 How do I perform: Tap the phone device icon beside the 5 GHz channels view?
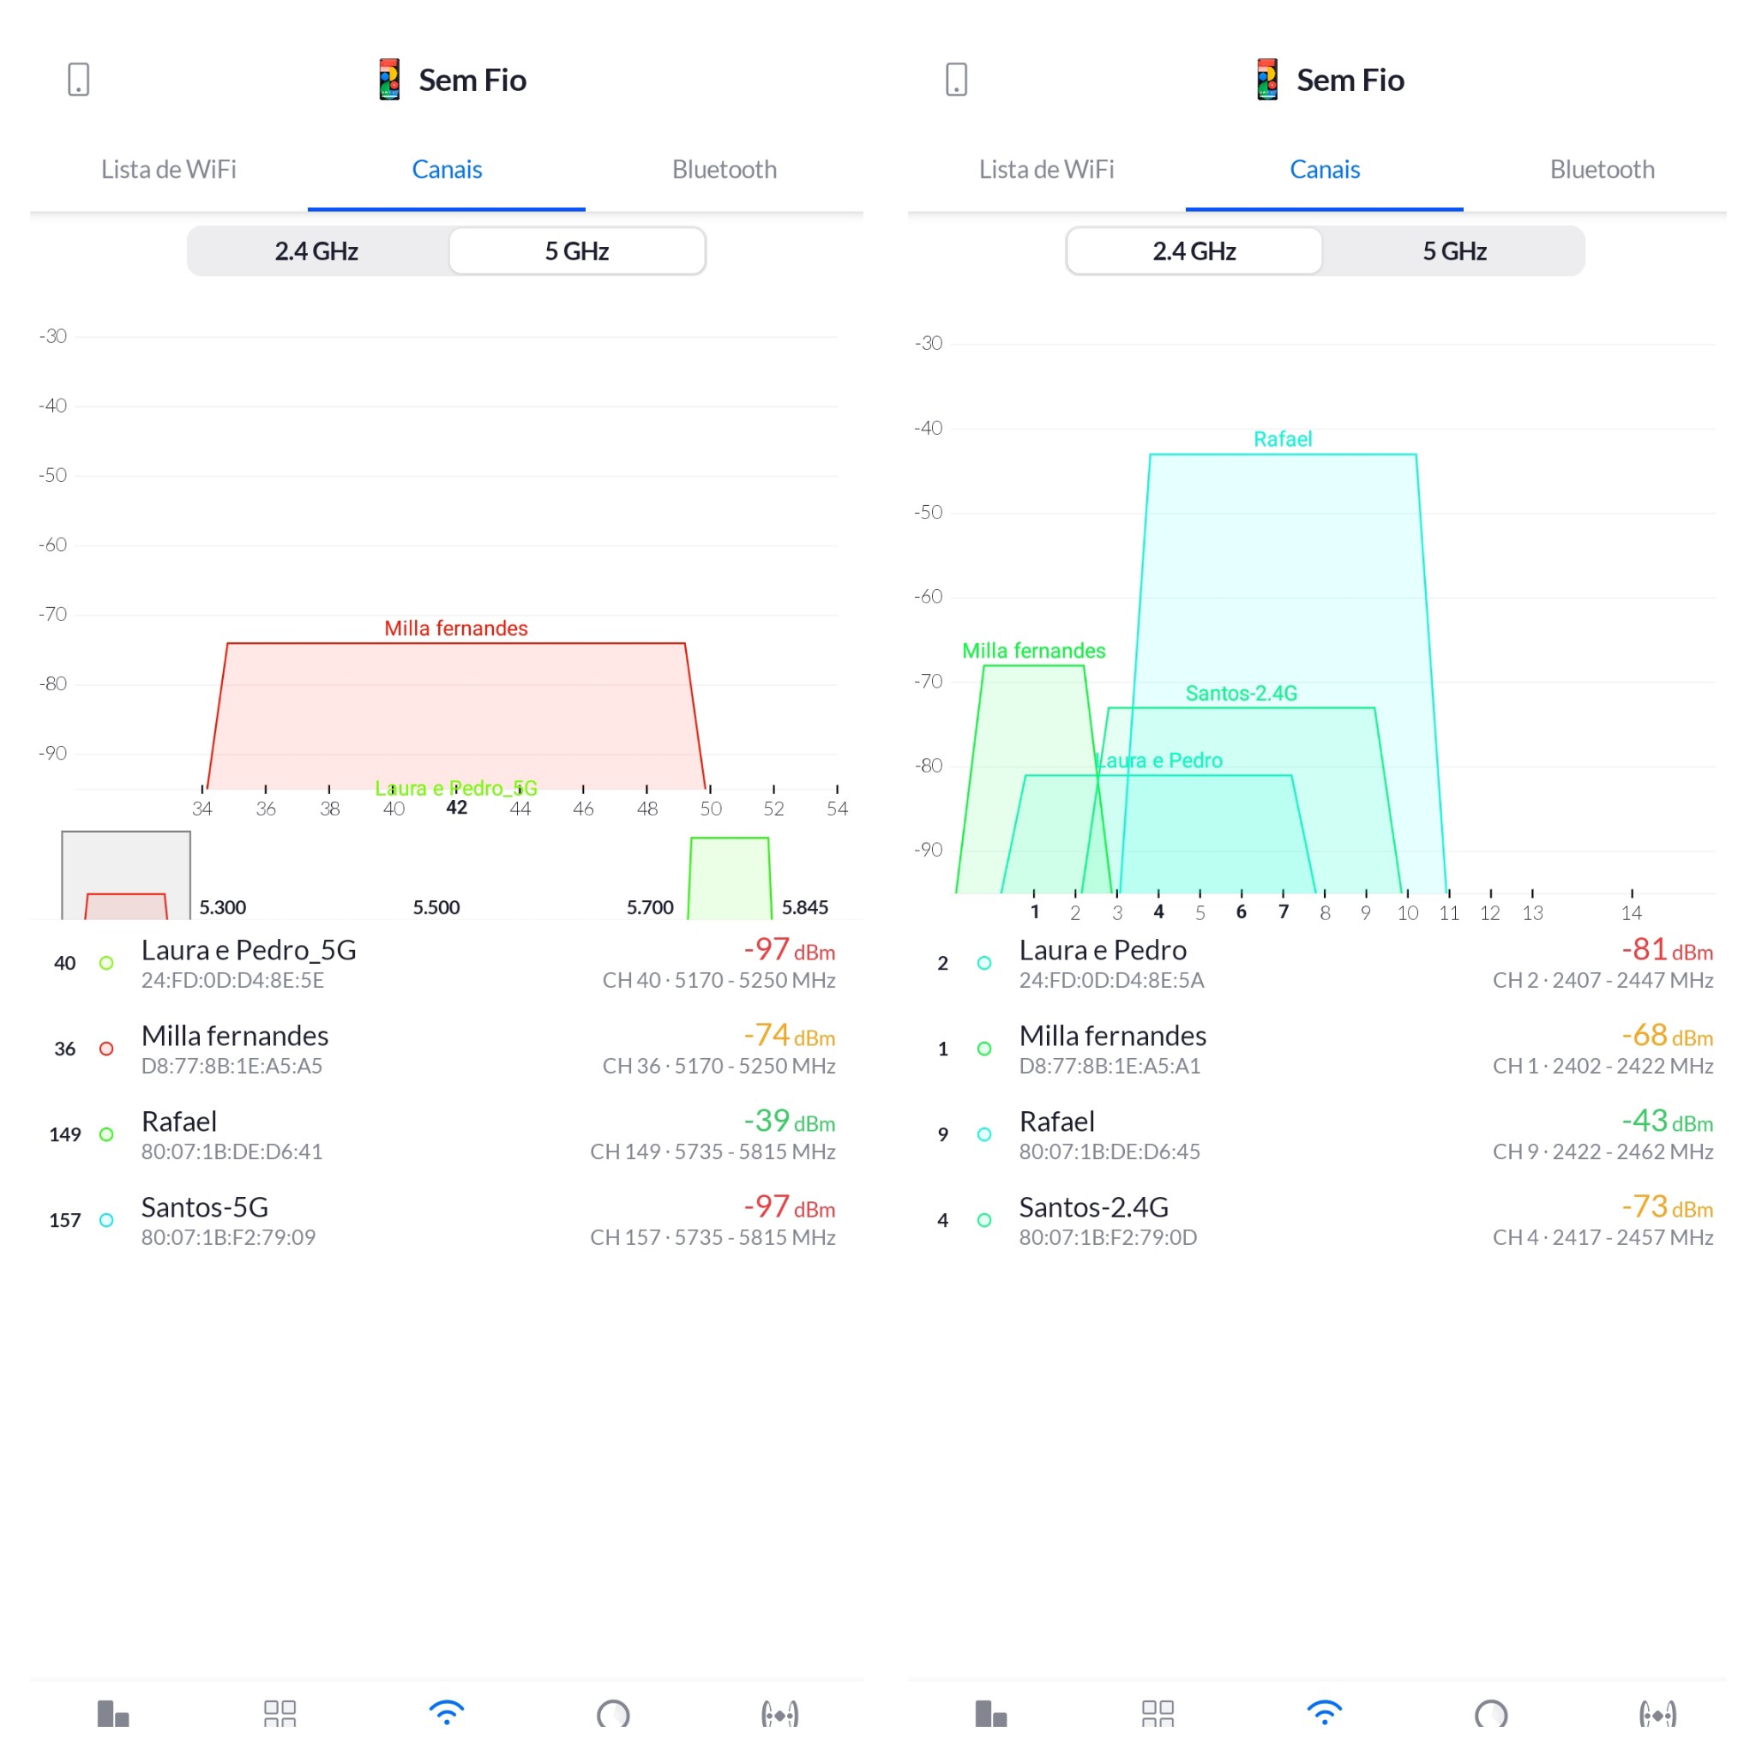click(x=78, y=79)
